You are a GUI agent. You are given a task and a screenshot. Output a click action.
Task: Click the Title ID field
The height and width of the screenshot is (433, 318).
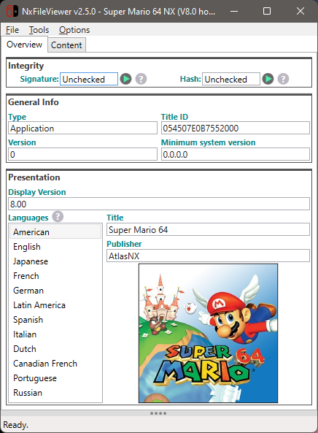click(x=236, y=128)
